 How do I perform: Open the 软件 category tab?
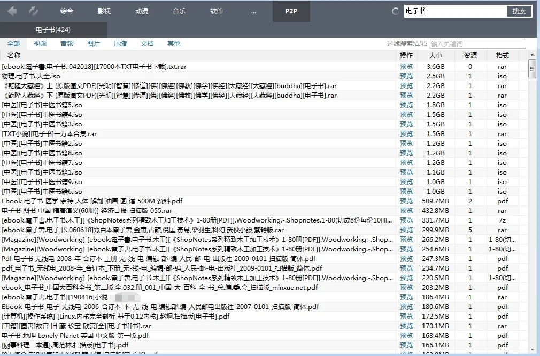pos(217,10)
